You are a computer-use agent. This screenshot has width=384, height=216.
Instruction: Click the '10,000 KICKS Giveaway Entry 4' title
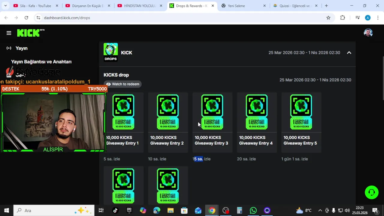coord(256,140)
